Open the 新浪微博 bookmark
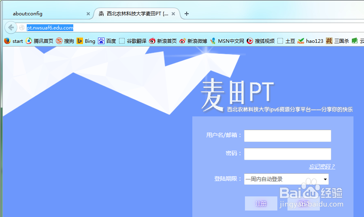The height and width of the screenshot is (217, 364). pos(193,41)
